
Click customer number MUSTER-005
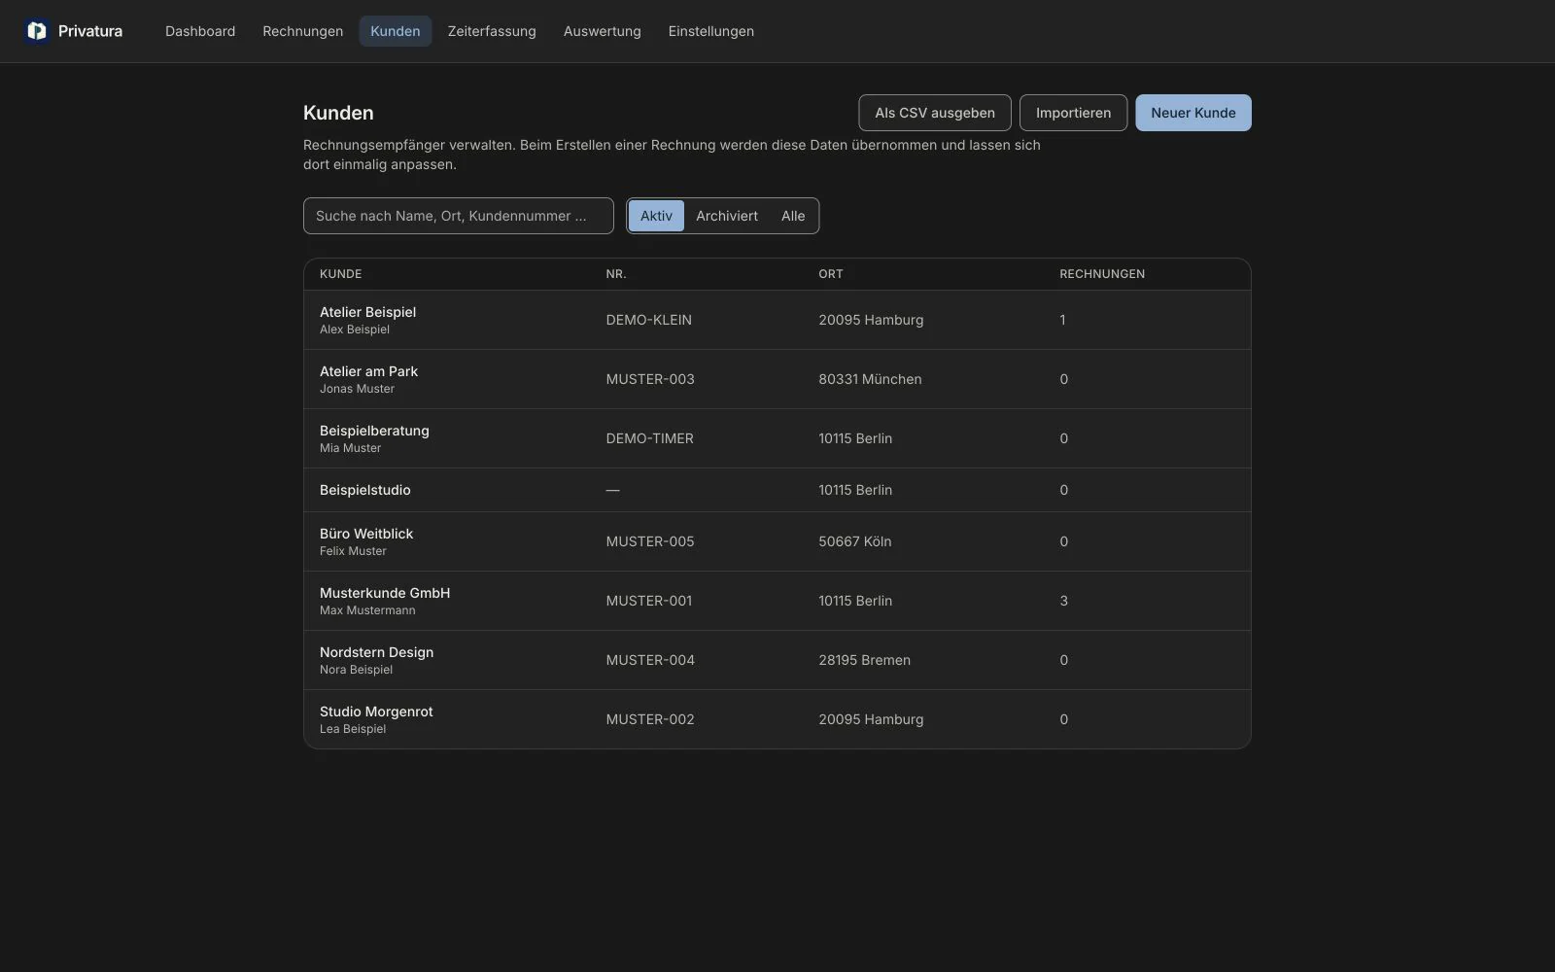[650, 541]
